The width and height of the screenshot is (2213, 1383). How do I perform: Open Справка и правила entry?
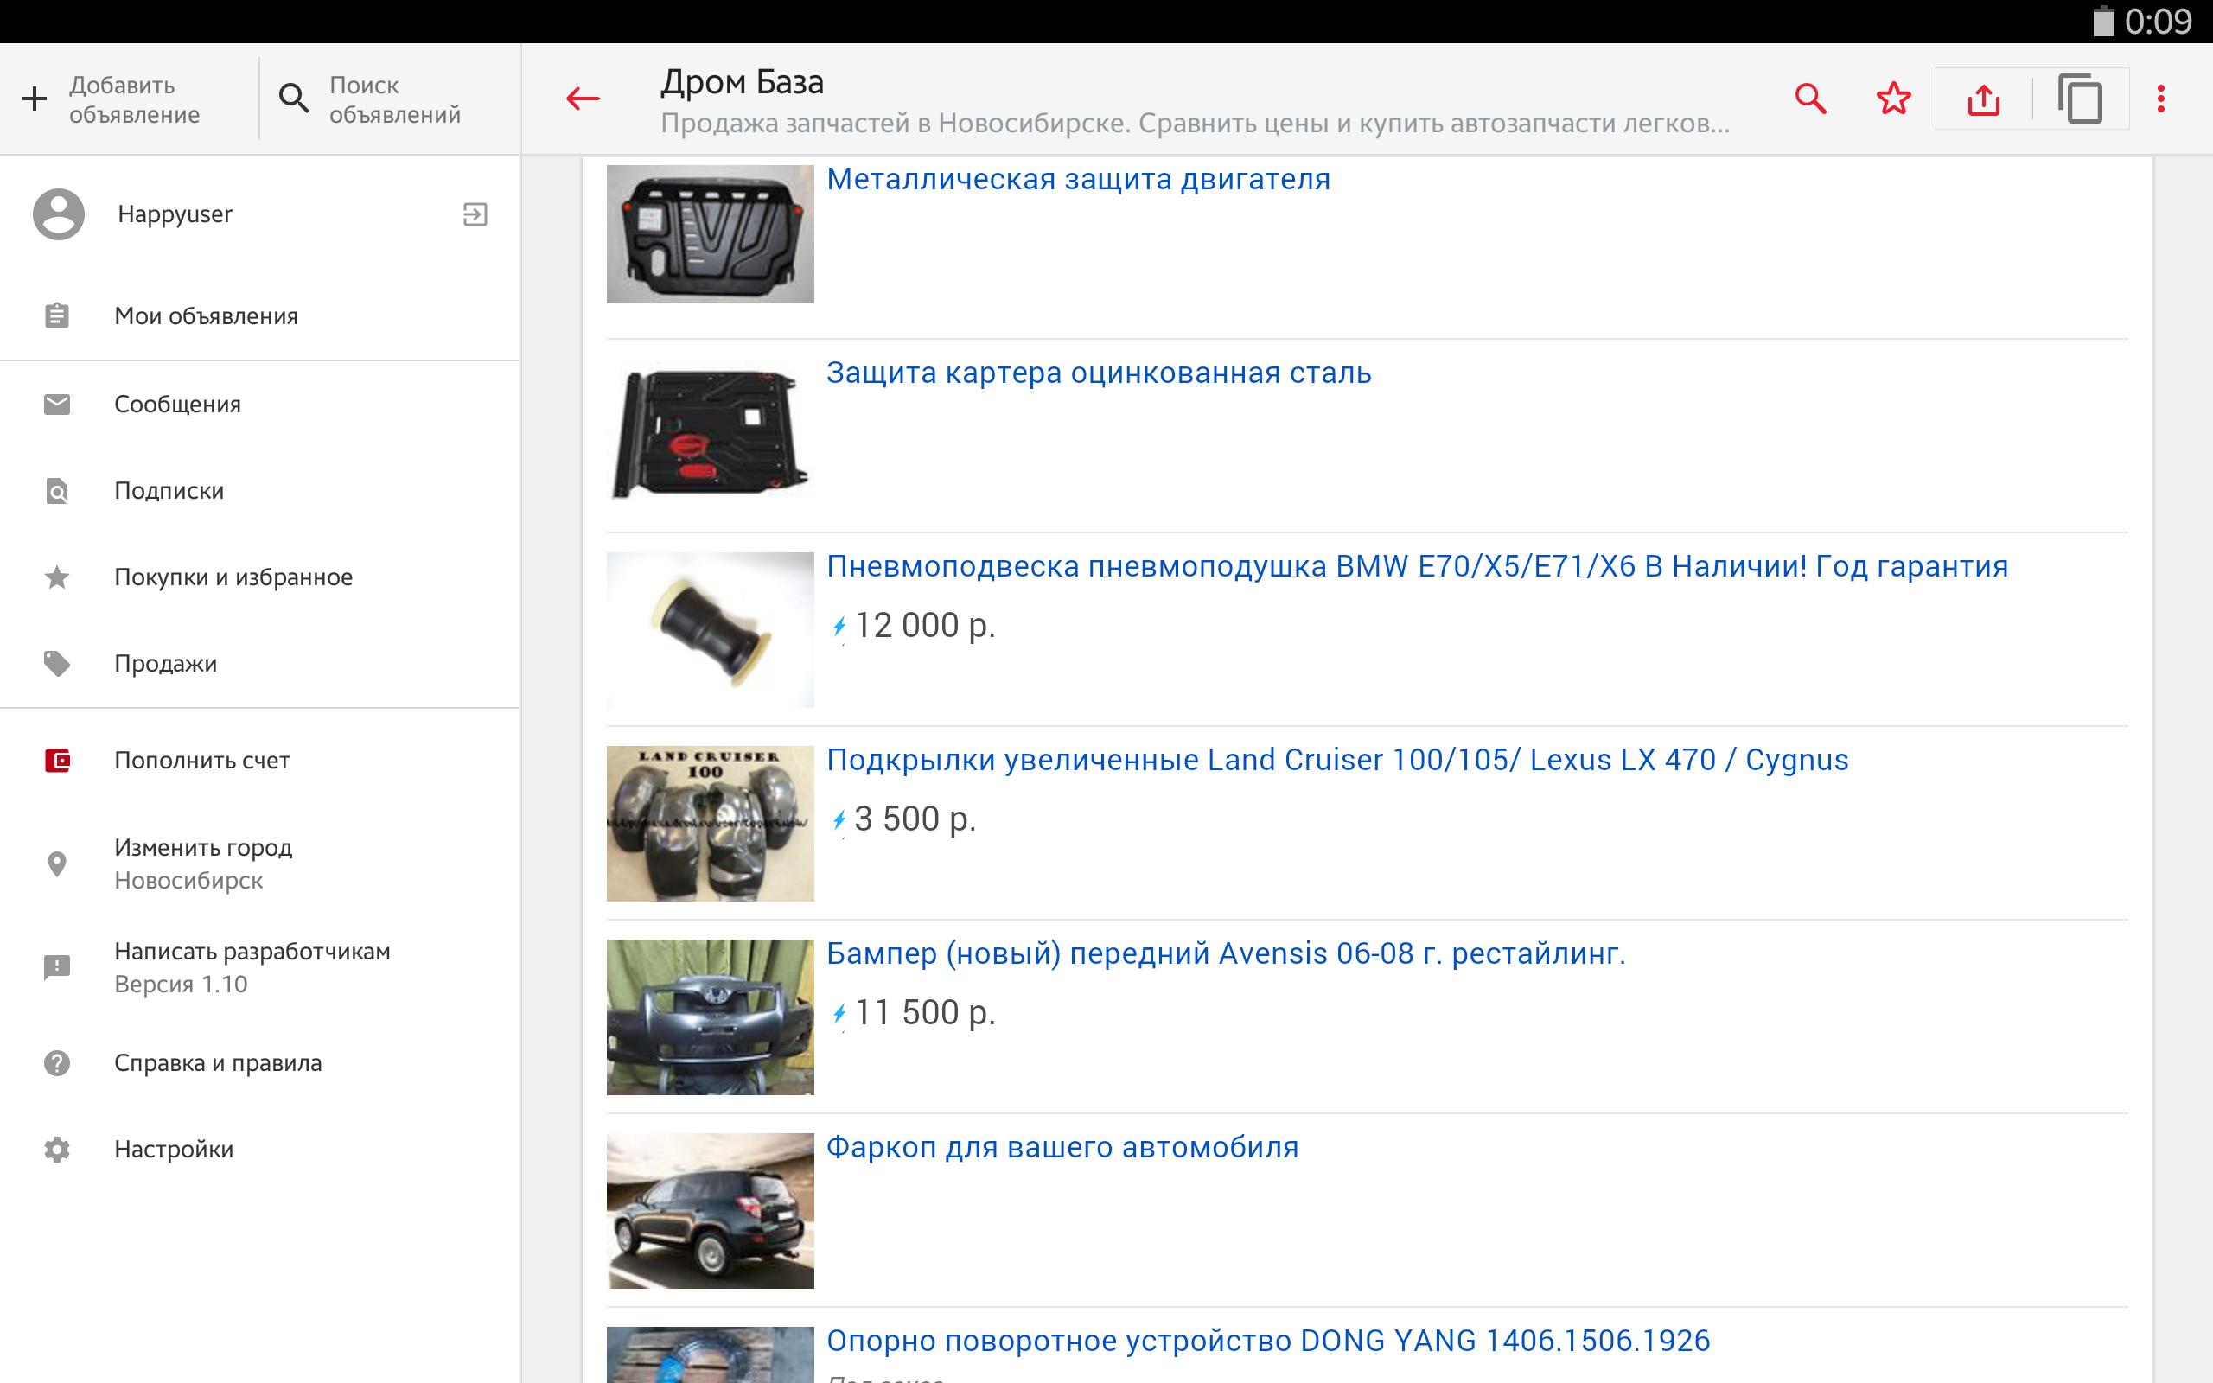pos(259,1063)
